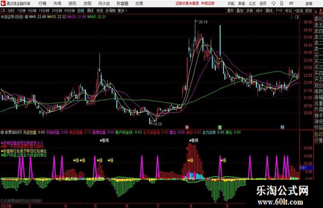The width and height of the screenshot is (323, 208).
Task: Click the 自动 button in right sidebar
Action: 319,135
